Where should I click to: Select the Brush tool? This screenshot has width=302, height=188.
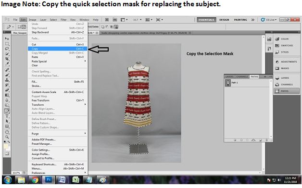tap(7, 75)
